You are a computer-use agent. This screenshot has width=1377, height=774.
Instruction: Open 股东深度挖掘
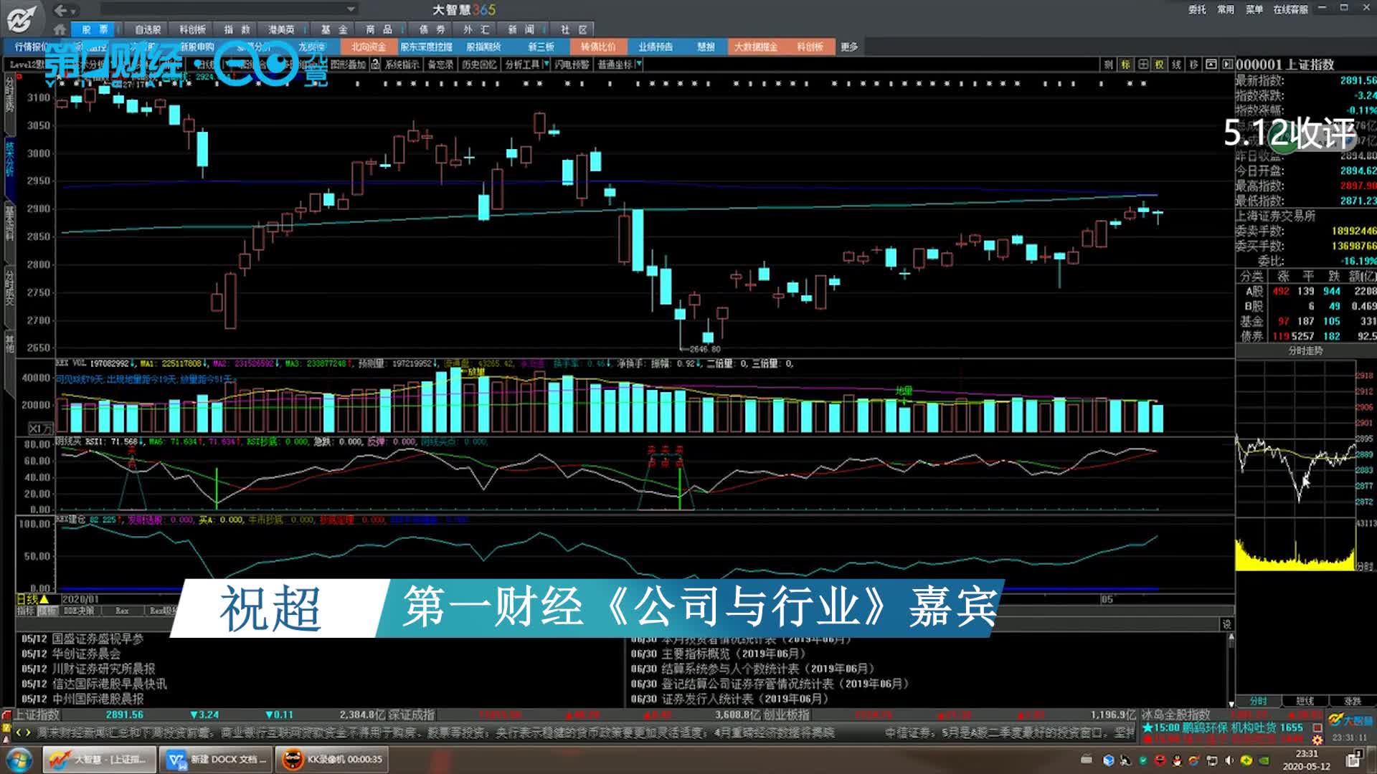426,47
